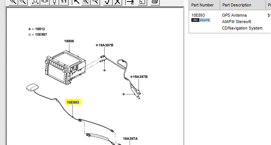Click the navigation radio unit drawing
The image size is (271, 145).
pyautogui.click(x=65, y=67)
